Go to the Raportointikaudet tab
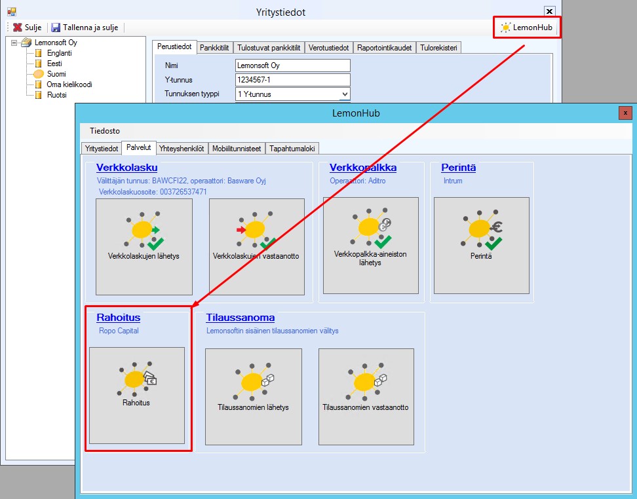Screen dimensions: 637x499 click(x=384, y=48)
